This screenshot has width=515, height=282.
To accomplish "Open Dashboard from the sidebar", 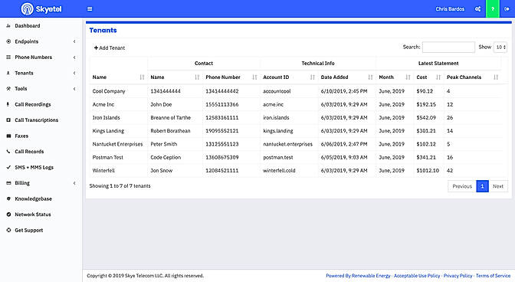I will click(x=28, y=25).
